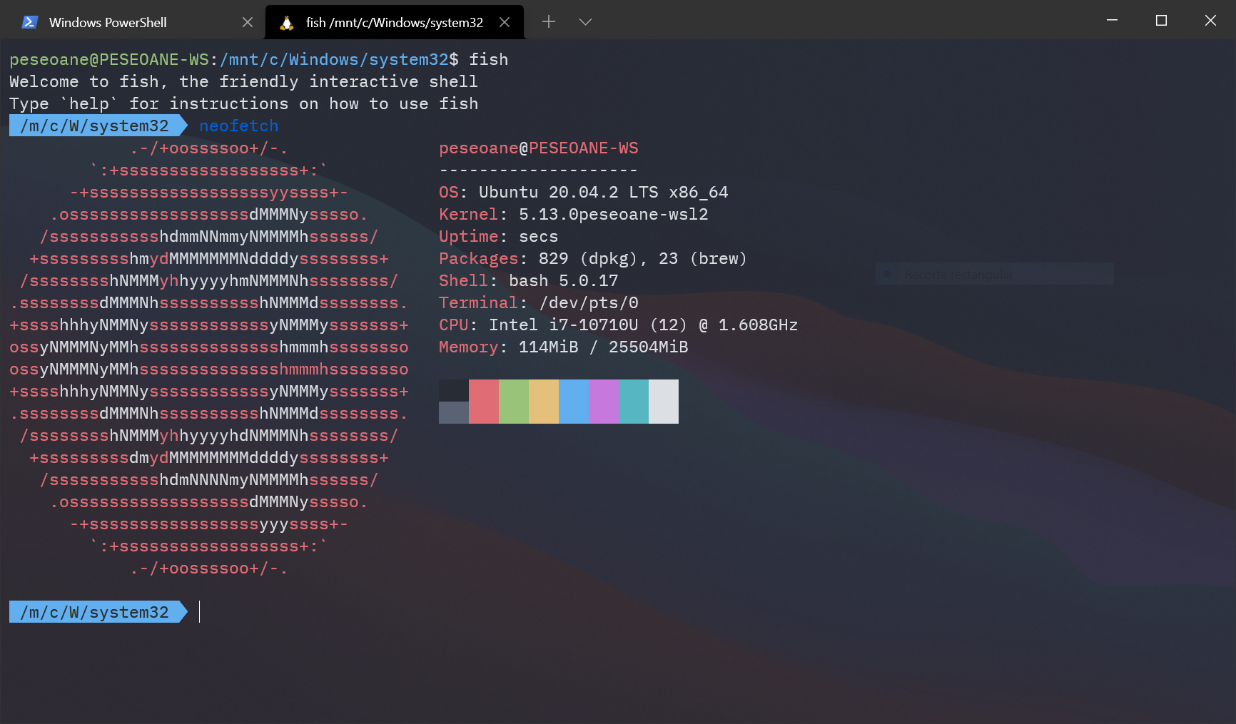Maximize the terminal window

pos(1161,20)
